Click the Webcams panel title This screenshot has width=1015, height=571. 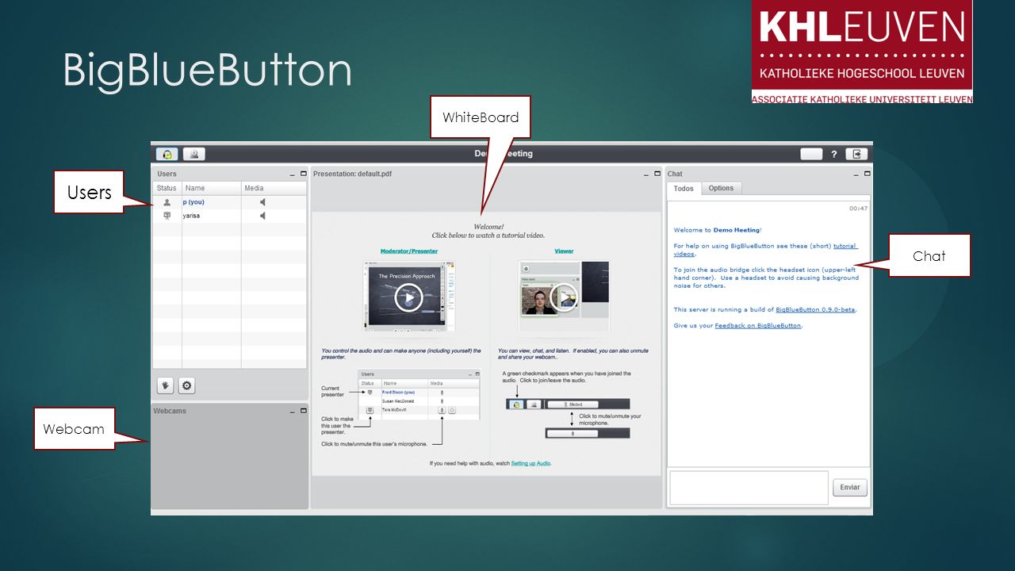pos(170,411)
